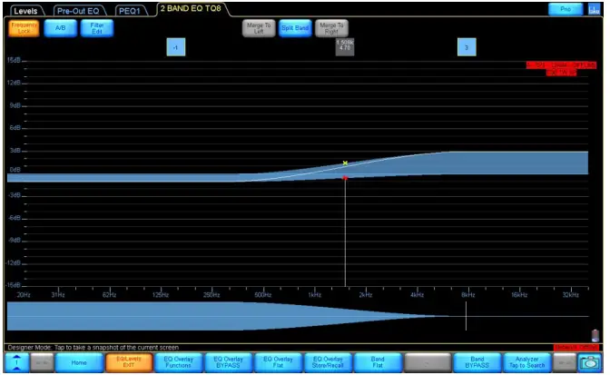Select the center band handle 1.508k
610x375 pixels.
pyautogui.click(x=345, y=47)
